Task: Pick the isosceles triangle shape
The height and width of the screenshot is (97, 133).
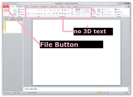Action: [79, 12]
